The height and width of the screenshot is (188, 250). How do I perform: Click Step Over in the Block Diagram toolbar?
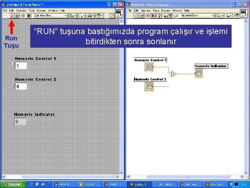(x=170, y=16)
